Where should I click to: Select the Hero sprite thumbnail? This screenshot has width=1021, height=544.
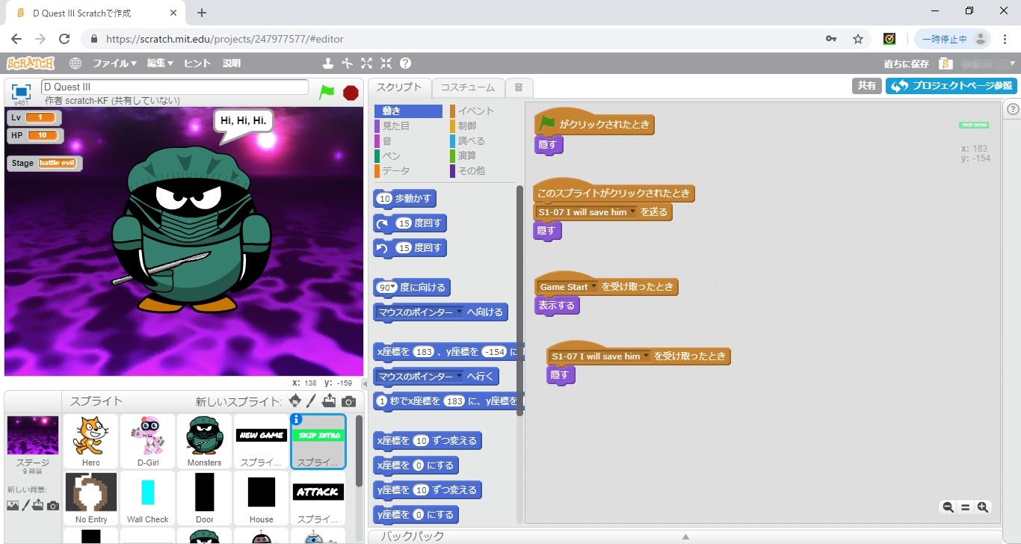tap(91, 442)
